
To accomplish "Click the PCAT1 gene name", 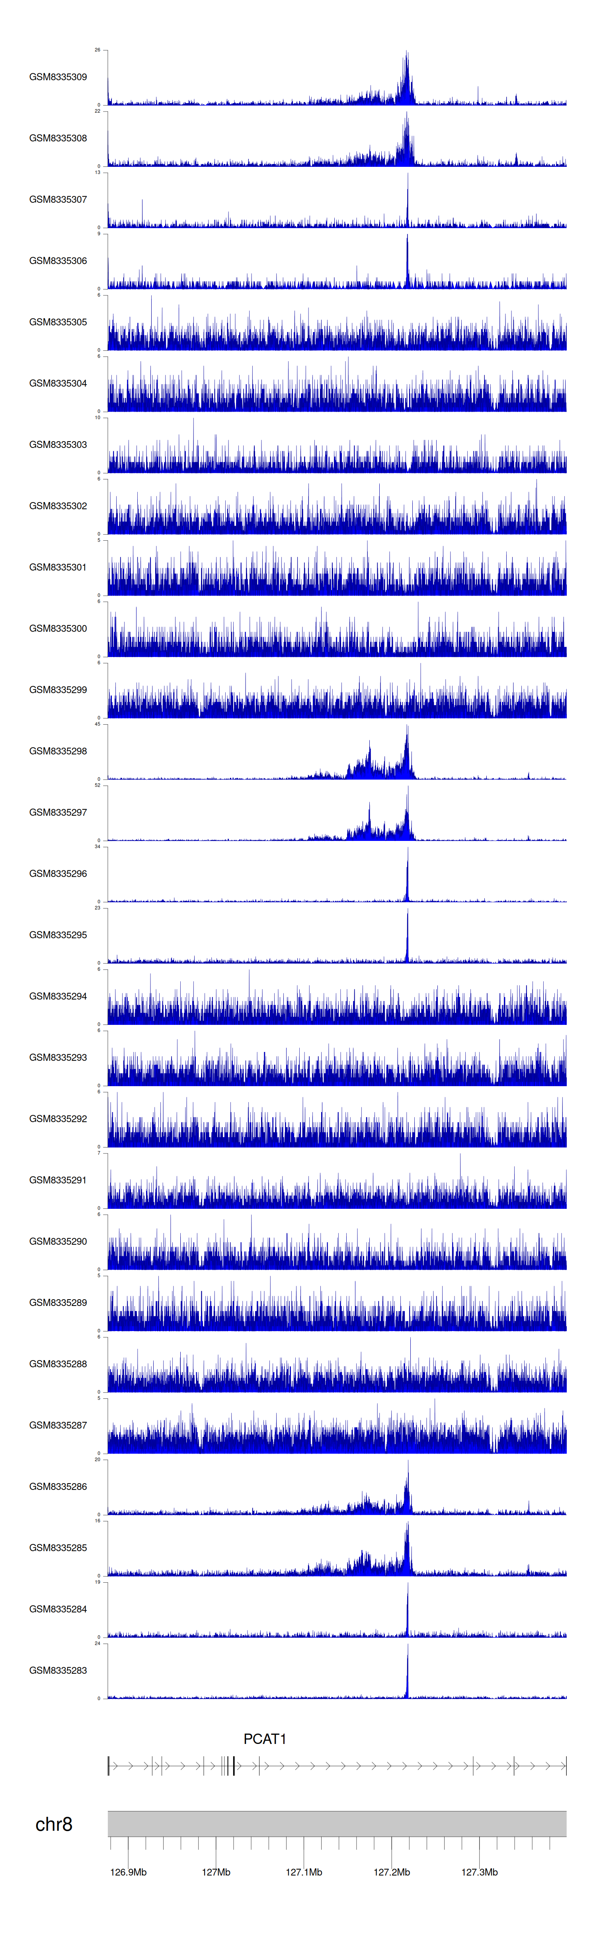I will 265,1739.
